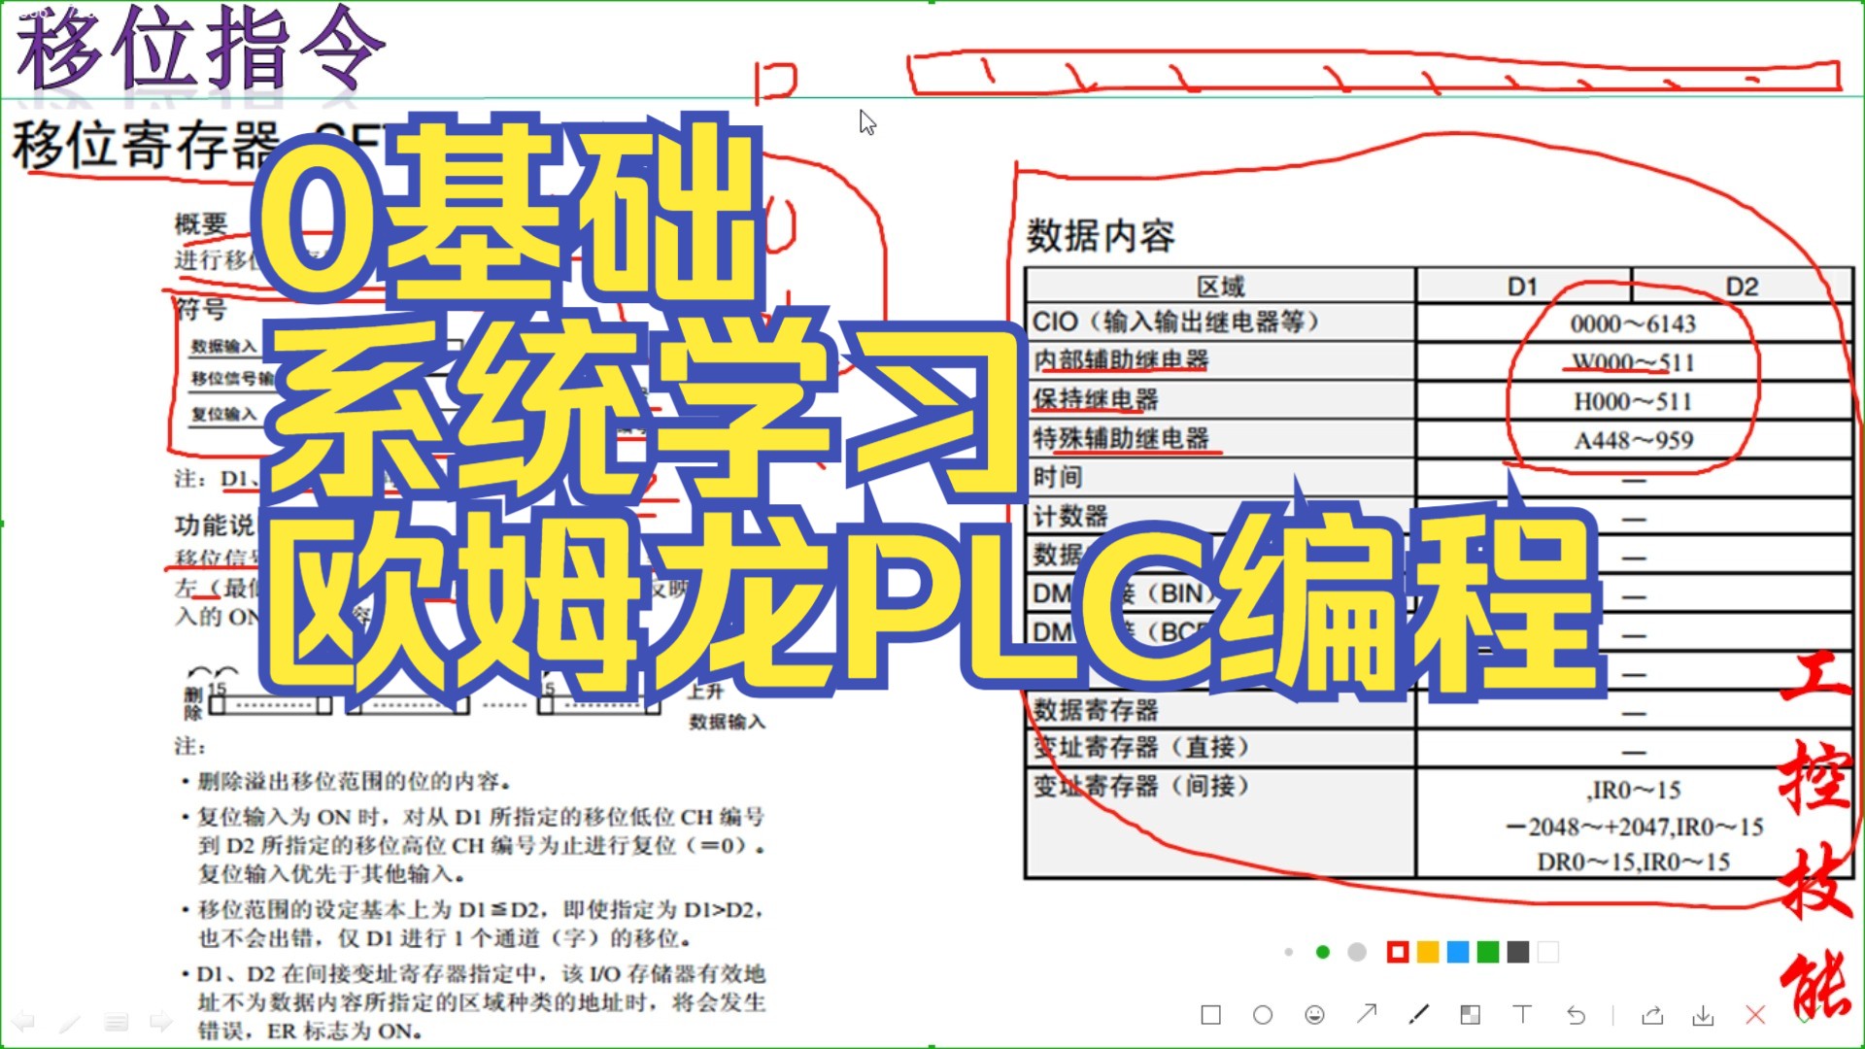
Task: Select the text annotation tool
Action: click(1522, 1014)
